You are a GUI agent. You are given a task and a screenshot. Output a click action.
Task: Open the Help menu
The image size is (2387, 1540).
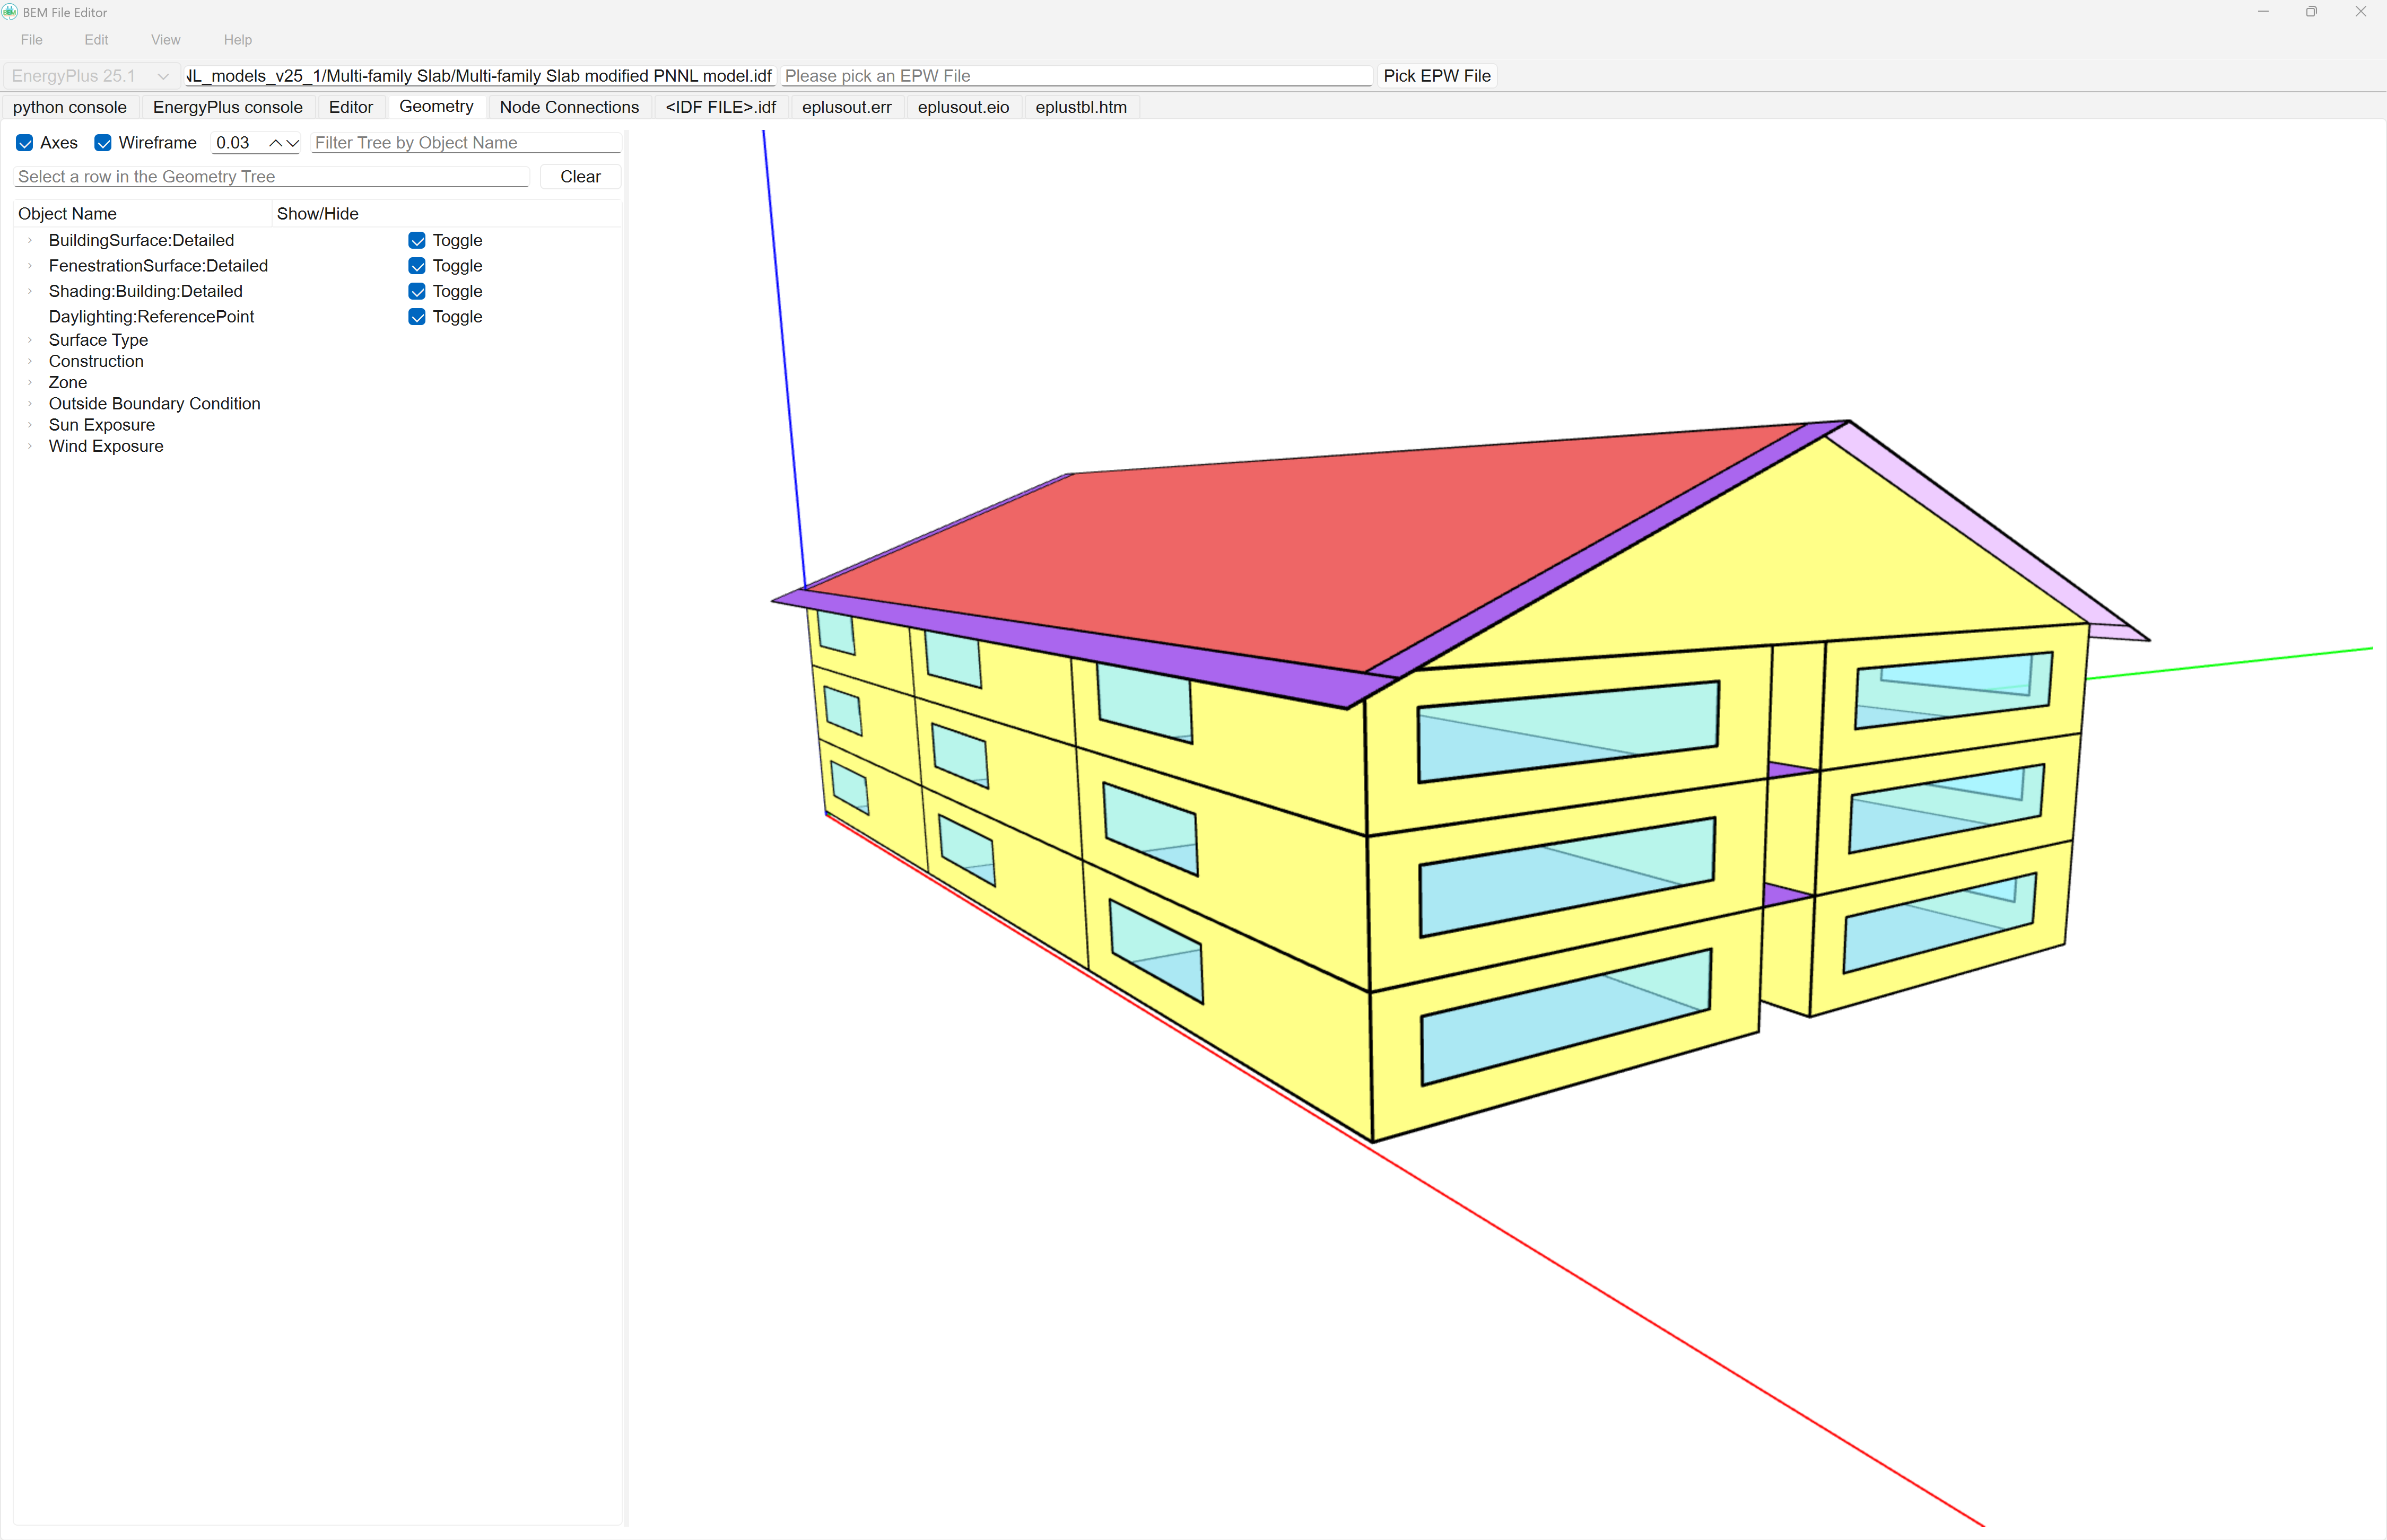(238, 40)
